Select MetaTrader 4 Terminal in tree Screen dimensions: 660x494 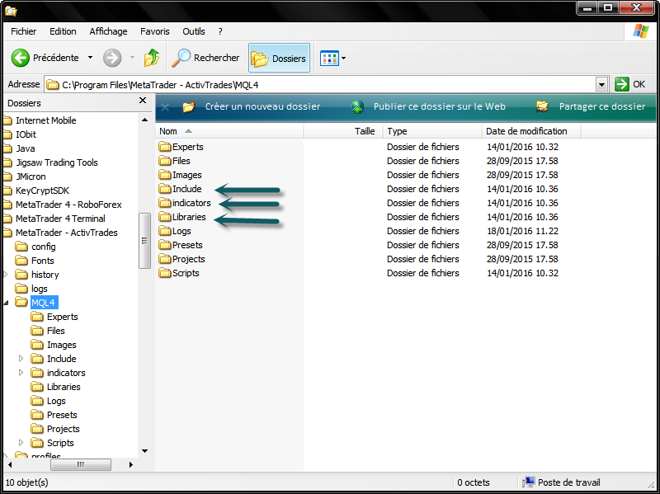pyautogui.click(x=60, y=219)
